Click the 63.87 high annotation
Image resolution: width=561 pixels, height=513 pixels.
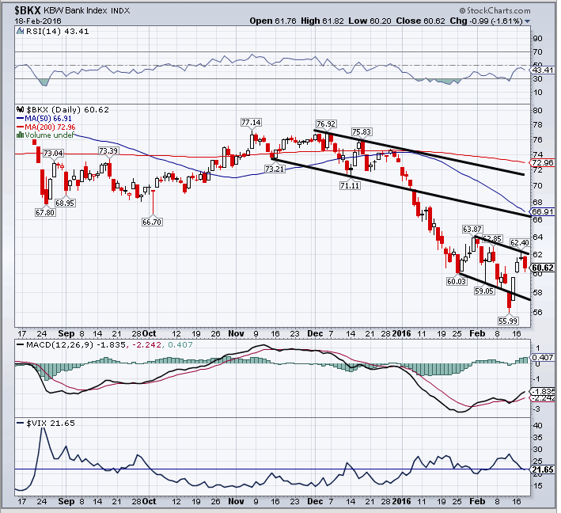472,229
